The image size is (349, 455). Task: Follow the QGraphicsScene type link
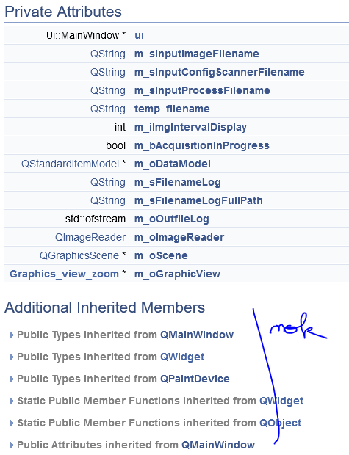79,255
